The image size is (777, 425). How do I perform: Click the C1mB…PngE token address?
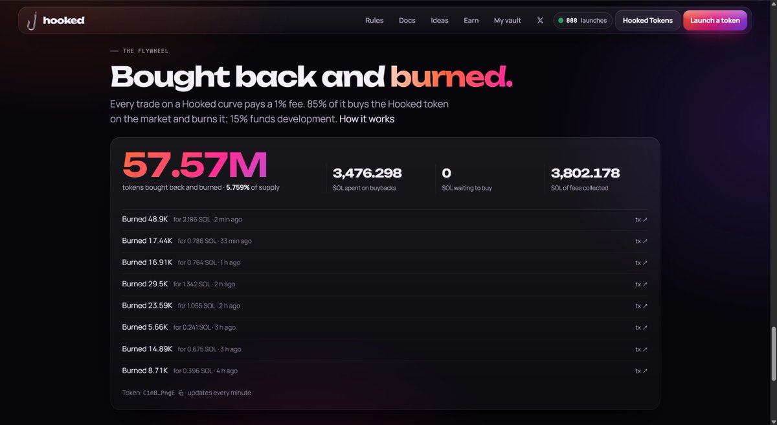pos(159,393)
